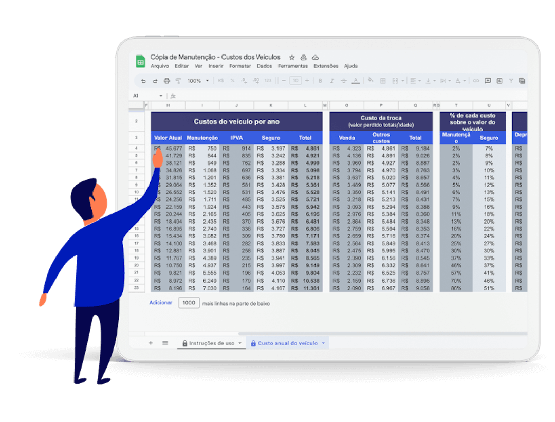This screenshot has height=422, width=555.
Task: Open the Editar menu
Action: point(181,66)
